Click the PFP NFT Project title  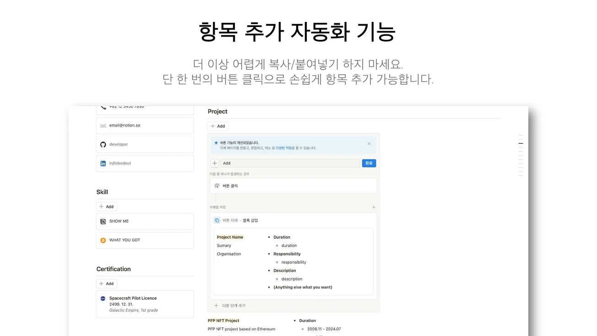click(223, 320)
